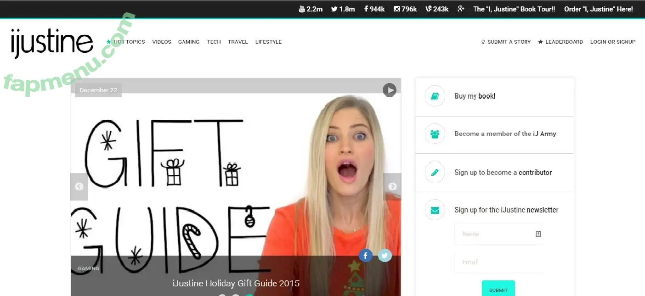The width and height of the screenshot is (645, 296).
Task: Click the play icon on the slider
Action: 390,90
